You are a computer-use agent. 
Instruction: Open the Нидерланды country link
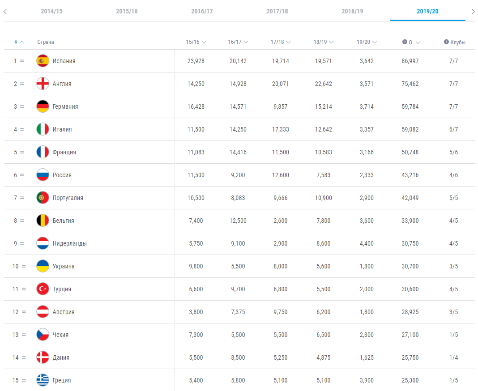[x=69, y=243]
